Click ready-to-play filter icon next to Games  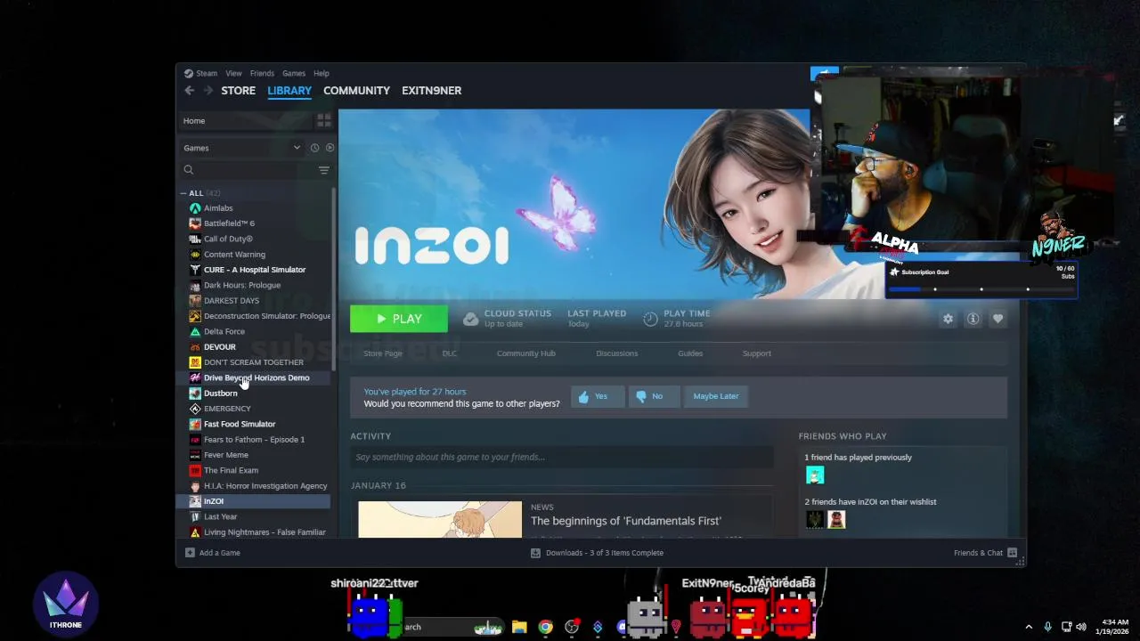pyautogui.click(x=330, y=148)
